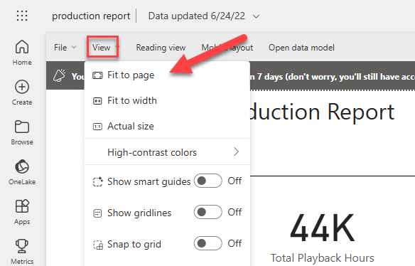The image size is (415, 266).
Task: Click Open data model button
Action: click(301, 48)
